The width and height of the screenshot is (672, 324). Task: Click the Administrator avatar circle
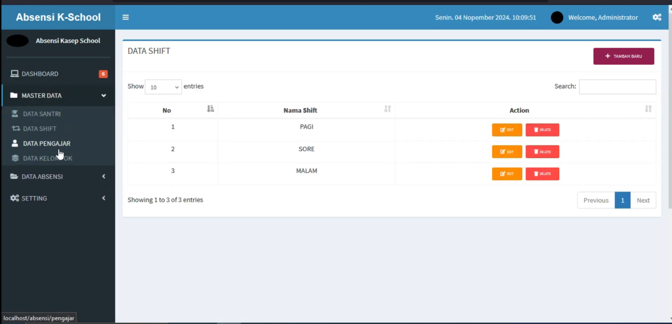click(x=557, y=17)
